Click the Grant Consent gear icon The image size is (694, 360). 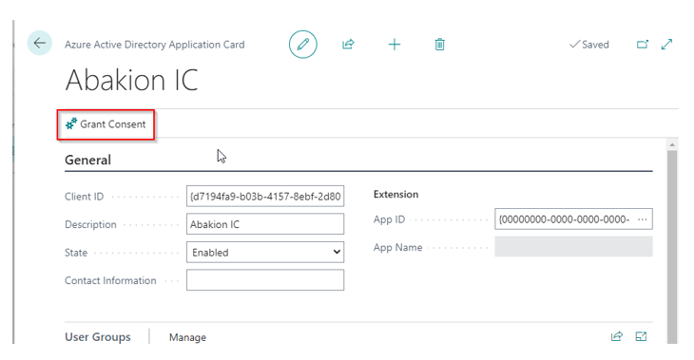click(x=71, y=123)
